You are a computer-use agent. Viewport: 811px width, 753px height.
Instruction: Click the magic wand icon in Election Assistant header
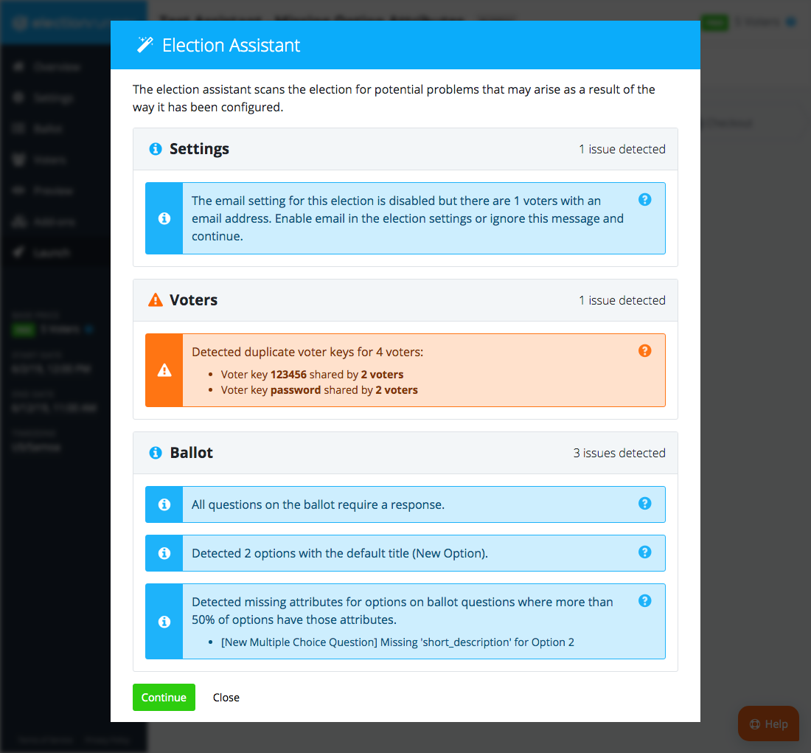[145, 45]
